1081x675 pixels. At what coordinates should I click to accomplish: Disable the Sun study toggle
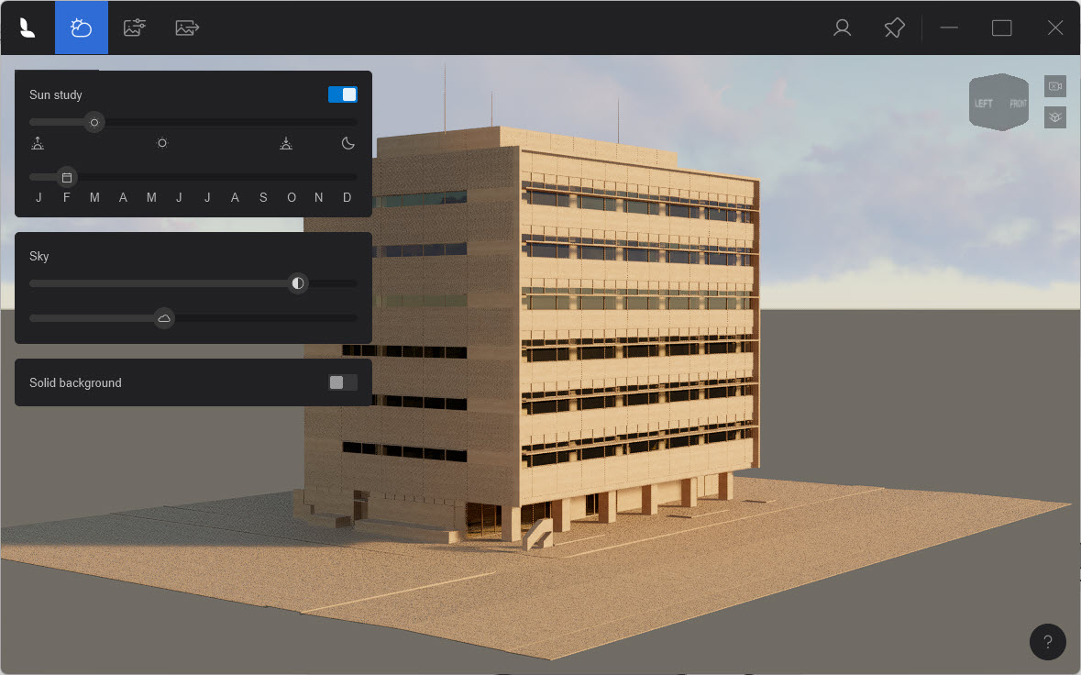(x=342, y=94)
